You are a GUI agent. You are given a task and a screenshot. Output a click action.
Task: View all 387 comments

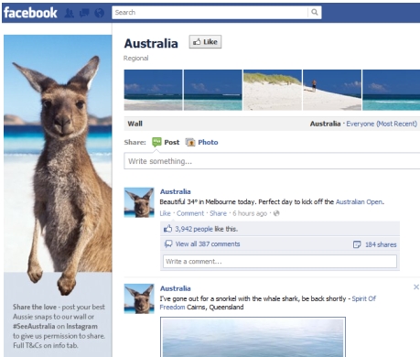coord(208,243)
